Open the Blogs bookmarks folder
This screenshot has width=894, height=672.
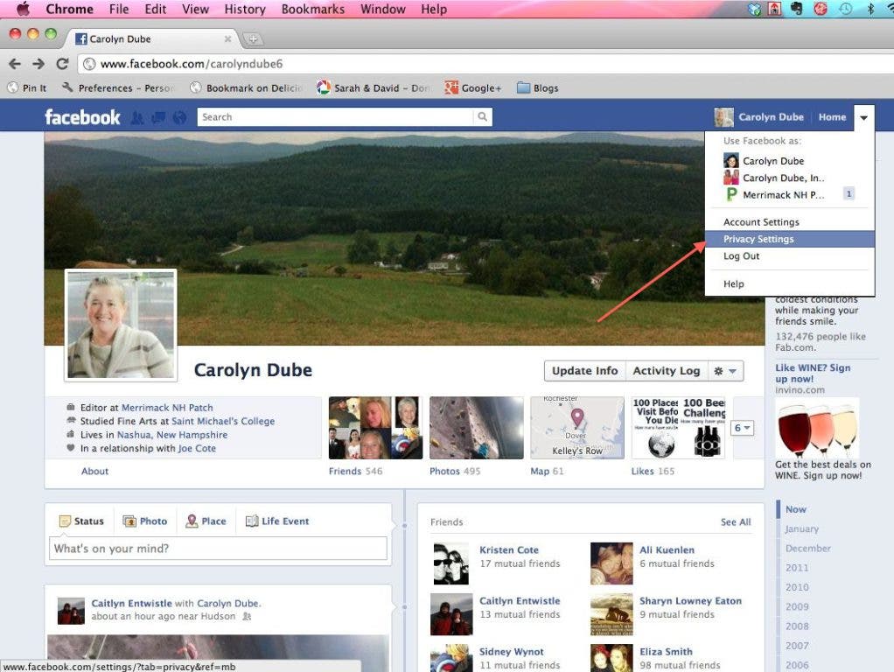pyautogui.click(x=538, y=87)
